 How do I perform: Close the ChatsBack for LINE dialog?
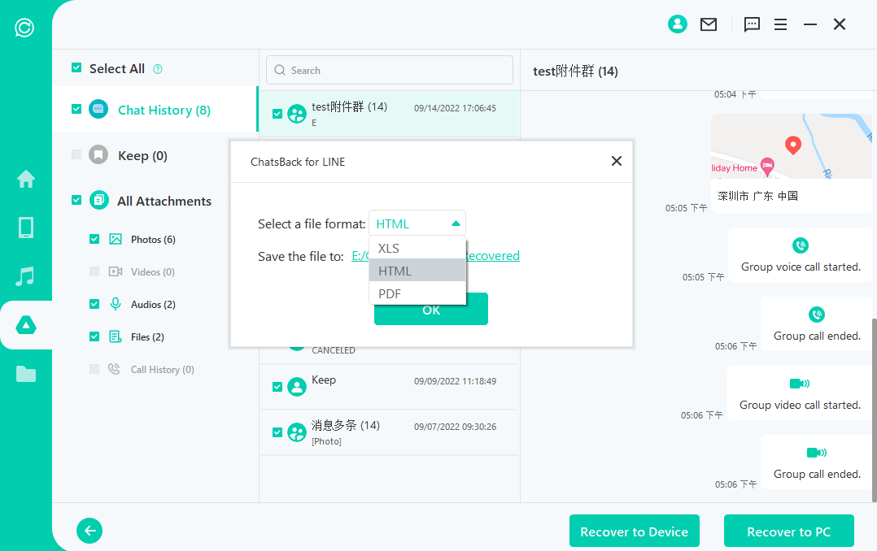(x=617, y=161)
